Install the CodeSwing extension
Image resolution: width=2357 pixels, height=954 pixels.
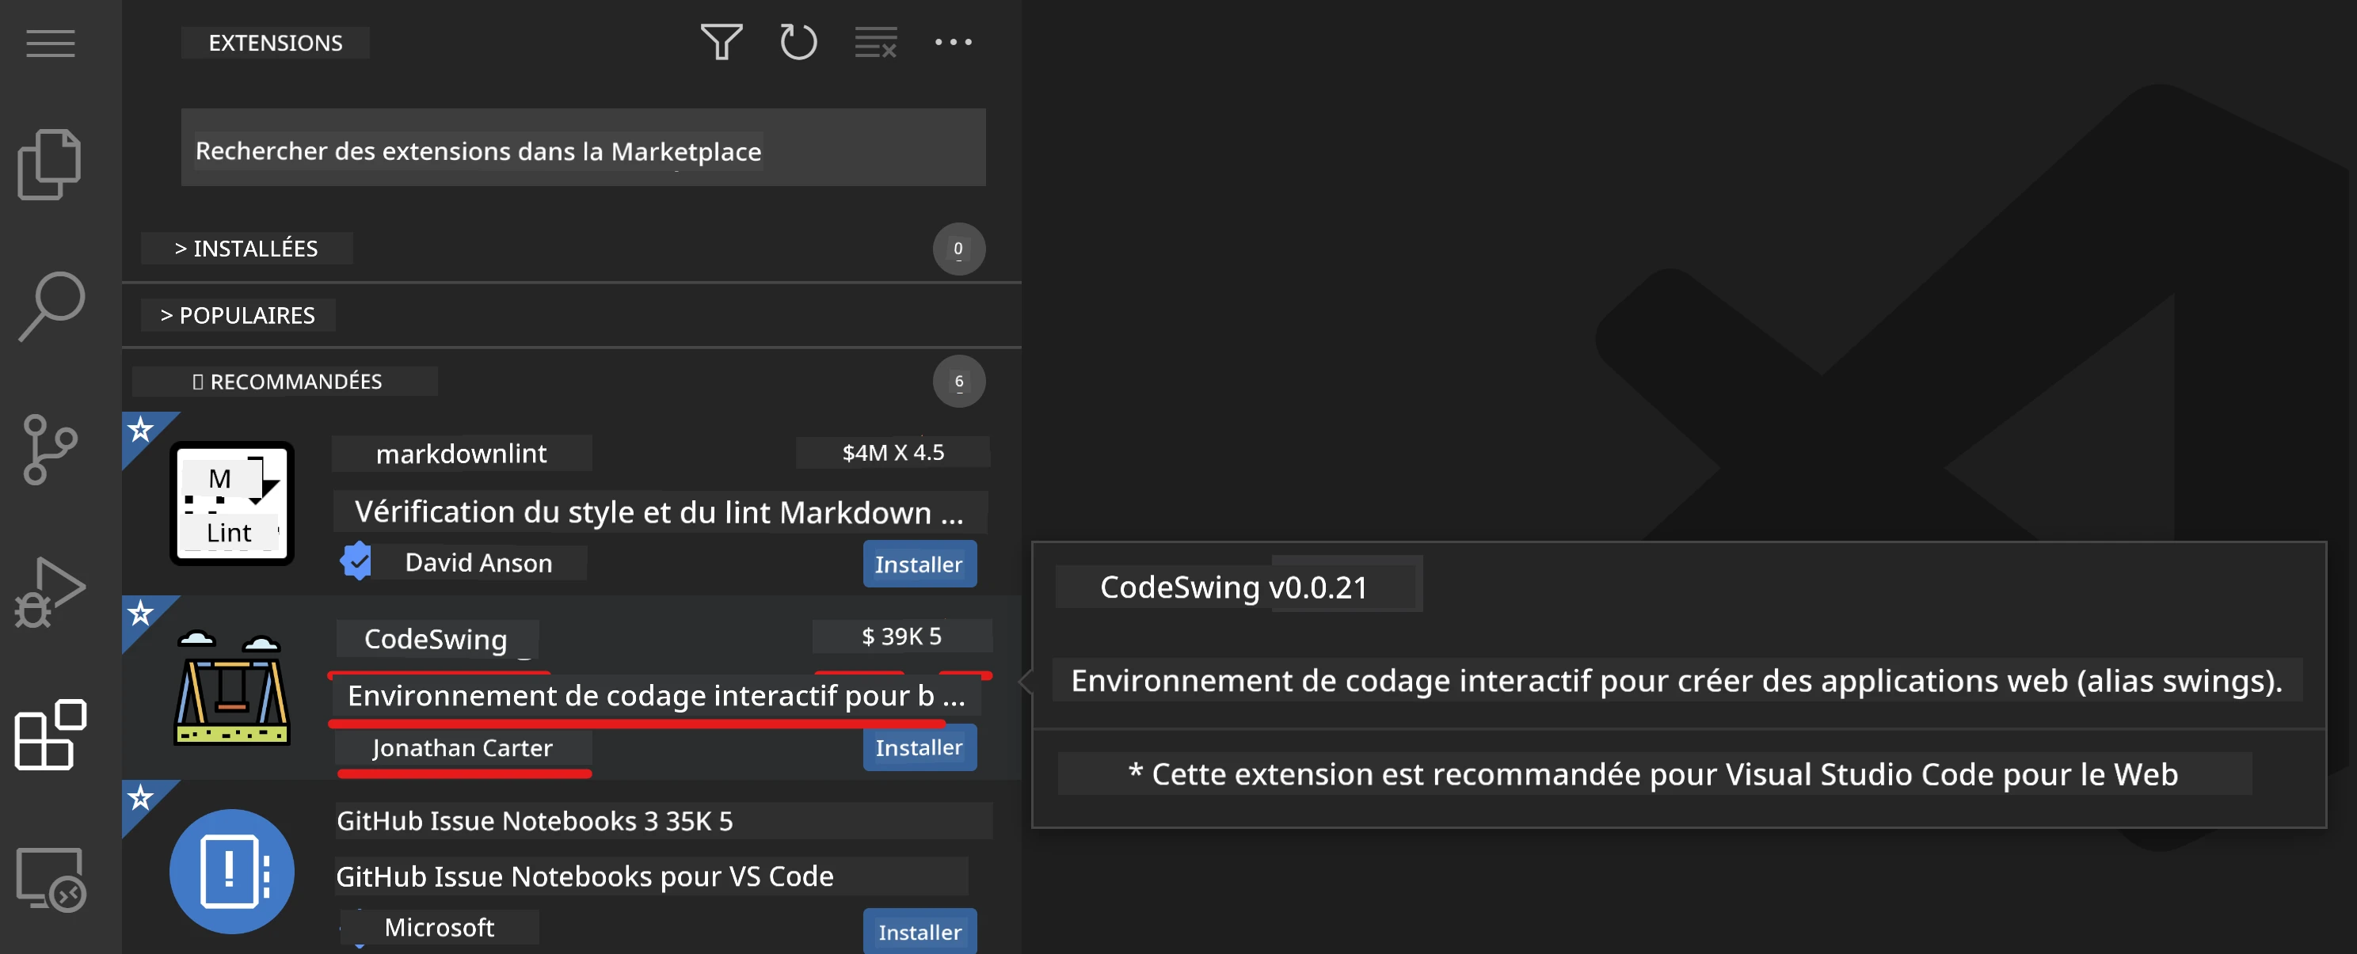click(x=920, y=747)
